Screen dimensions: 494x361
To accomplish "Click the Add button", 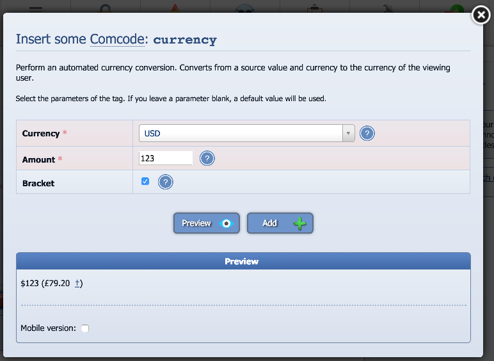I will pos(280,223).
